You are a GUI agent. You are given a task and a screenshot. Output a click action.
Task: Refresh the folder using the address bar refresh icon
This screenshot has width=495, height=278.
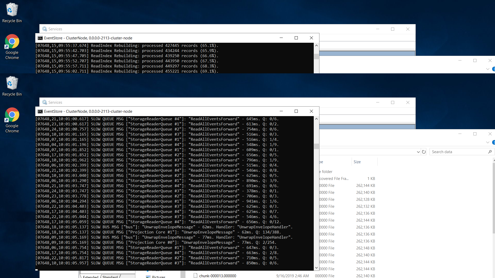(424, 152)
